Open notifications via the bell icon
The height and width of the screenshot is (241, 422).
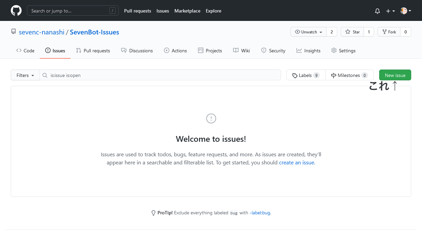tap(377, 10)
